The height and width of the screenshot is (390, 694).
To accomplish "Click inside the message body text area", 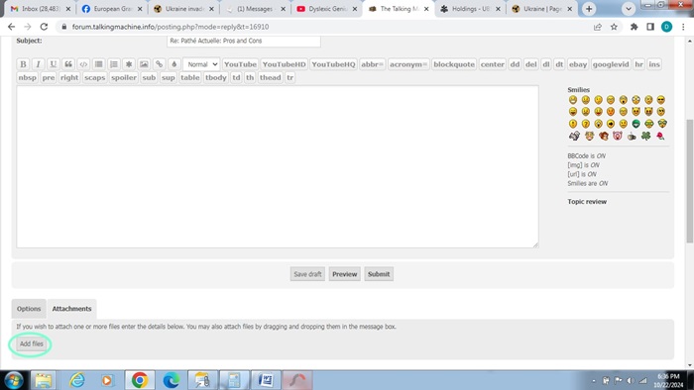I will pyautogui.click(x=278, y=167).
